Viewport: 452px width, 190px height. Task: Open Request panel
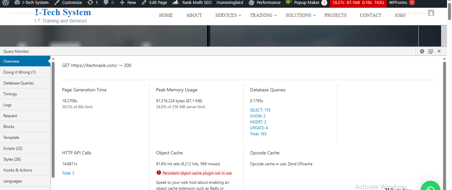(x=25, y=115)
